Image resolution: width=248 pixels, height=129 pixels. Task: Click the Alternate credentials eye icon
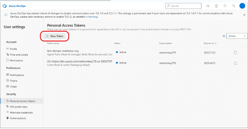coord(7,112)
